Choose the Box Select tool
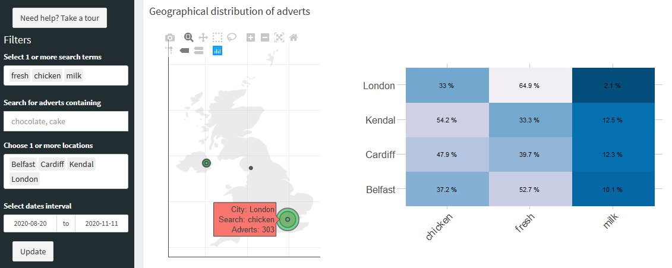This screenshot has height=268, width=672. (218, 37)
